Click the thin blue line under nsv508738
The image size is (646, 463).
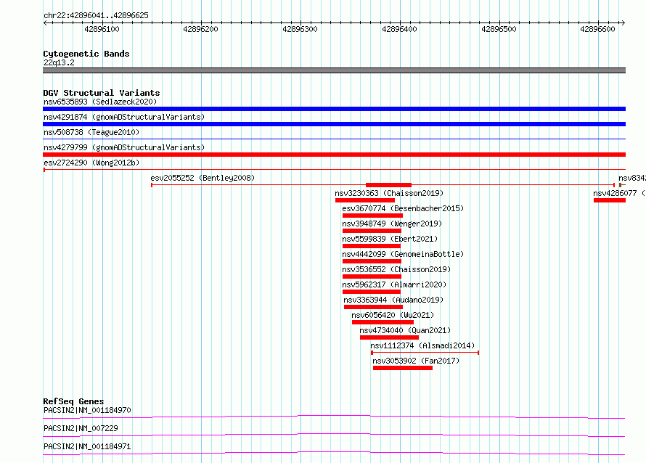(334, 139)
